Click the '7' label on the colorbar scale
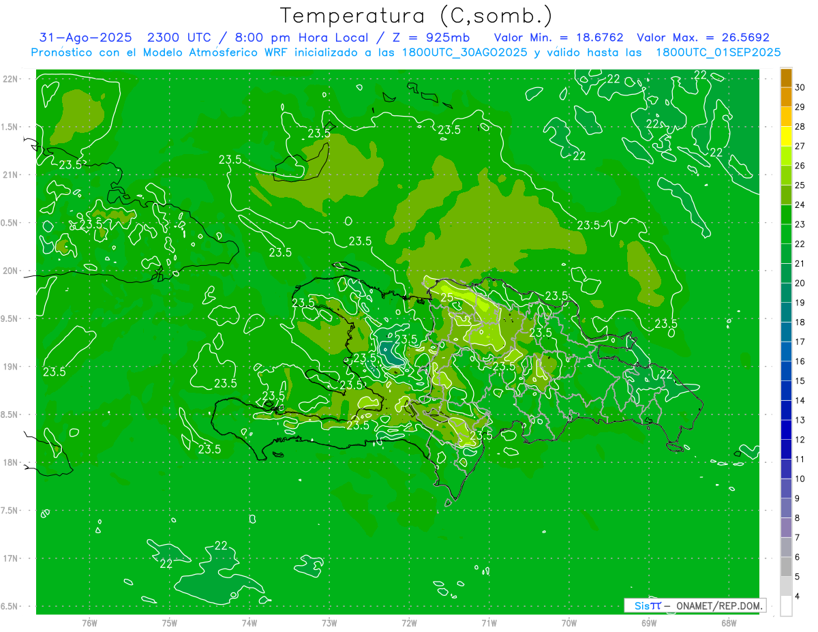818x632 pixels. [798, 538]
